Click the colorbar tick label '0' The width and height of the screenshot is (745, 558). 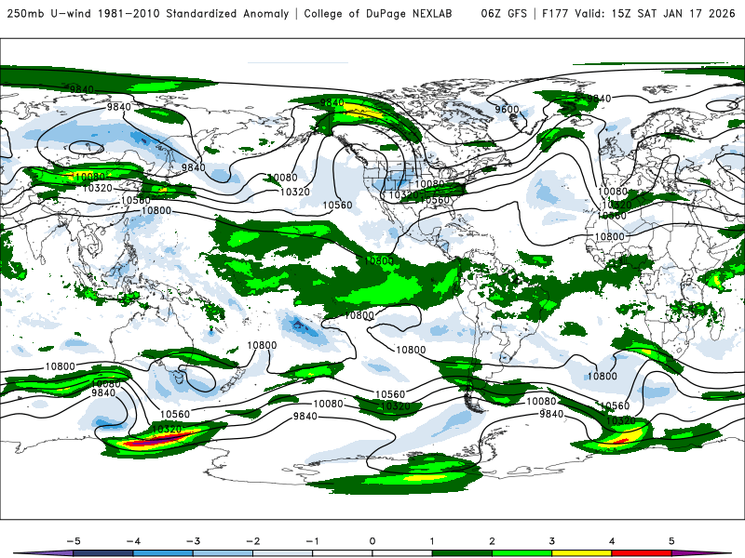point(372,541)
